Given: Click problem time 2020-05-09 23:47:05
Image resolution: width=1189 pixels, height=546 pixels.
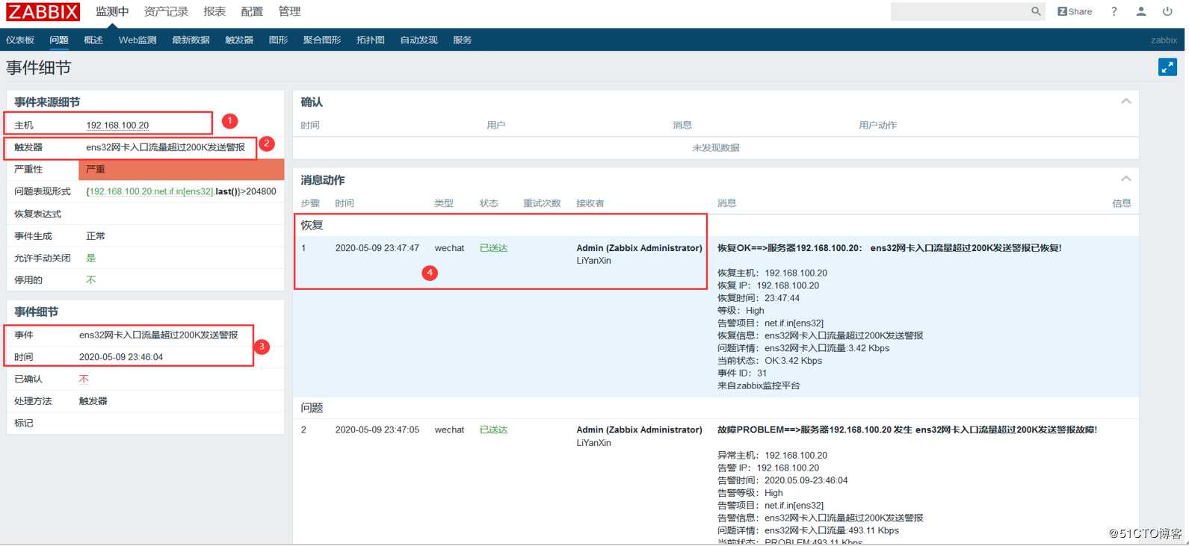Looking at the screenshot, I should point(377,430).
